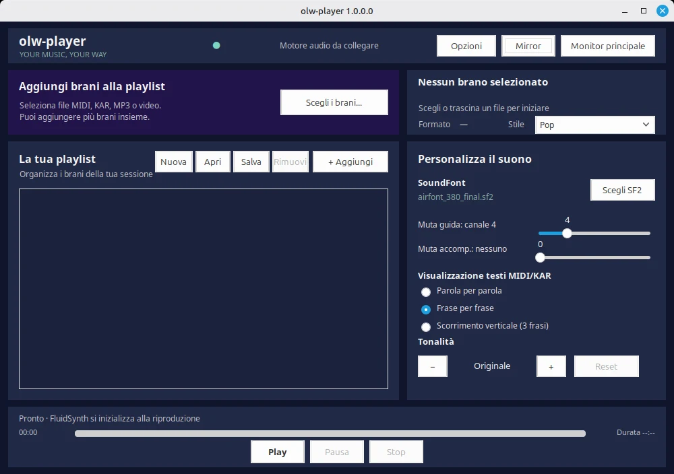Minimize the olw-player window
674x474 pixels.
(x=625, y=11)
